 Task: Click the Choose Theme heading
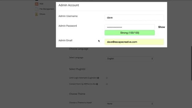point(77,94)
